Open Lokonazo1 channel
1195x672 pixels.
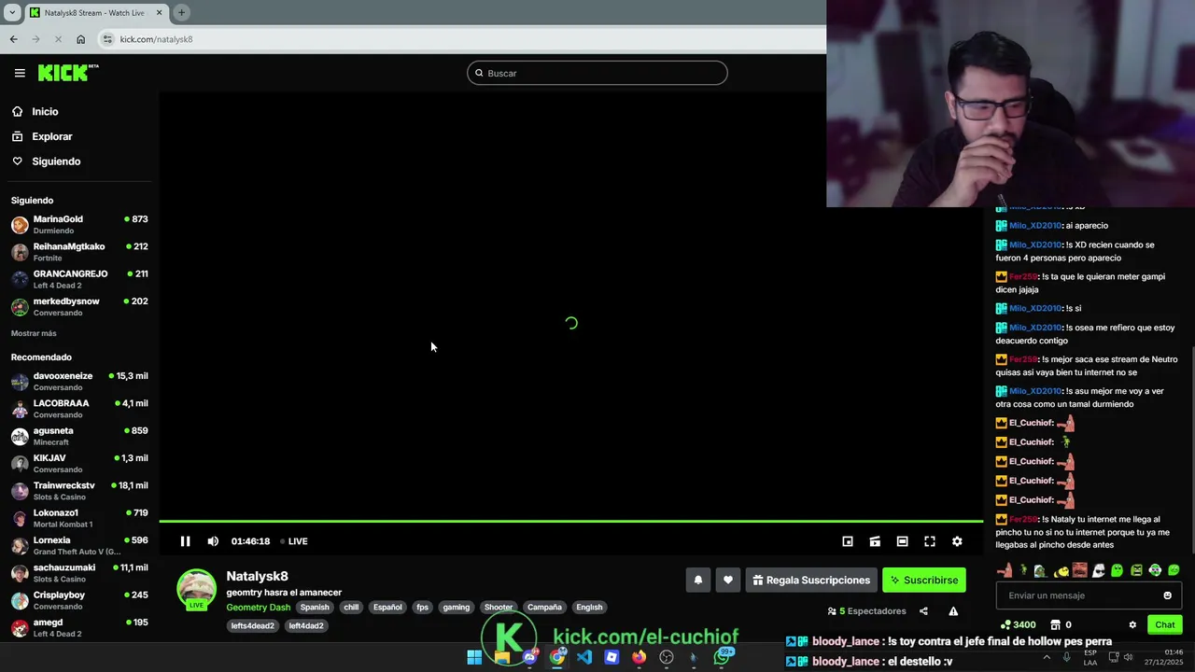point(79,518)
